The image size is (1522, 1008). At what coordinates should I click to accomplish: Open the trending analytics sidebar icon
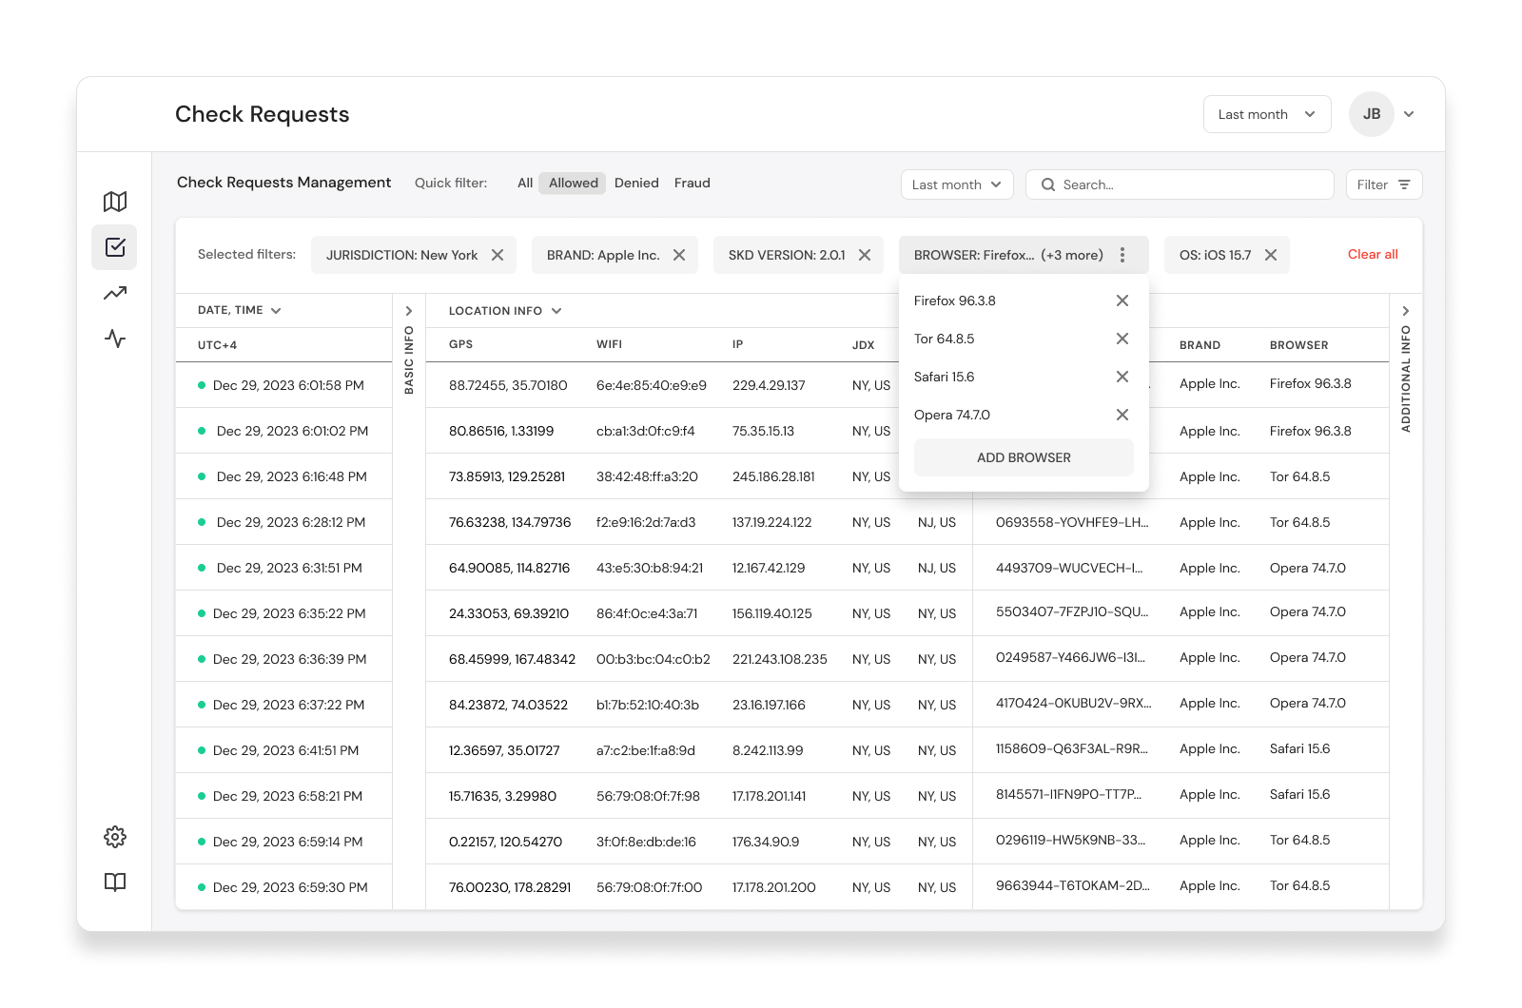[115, 293]
